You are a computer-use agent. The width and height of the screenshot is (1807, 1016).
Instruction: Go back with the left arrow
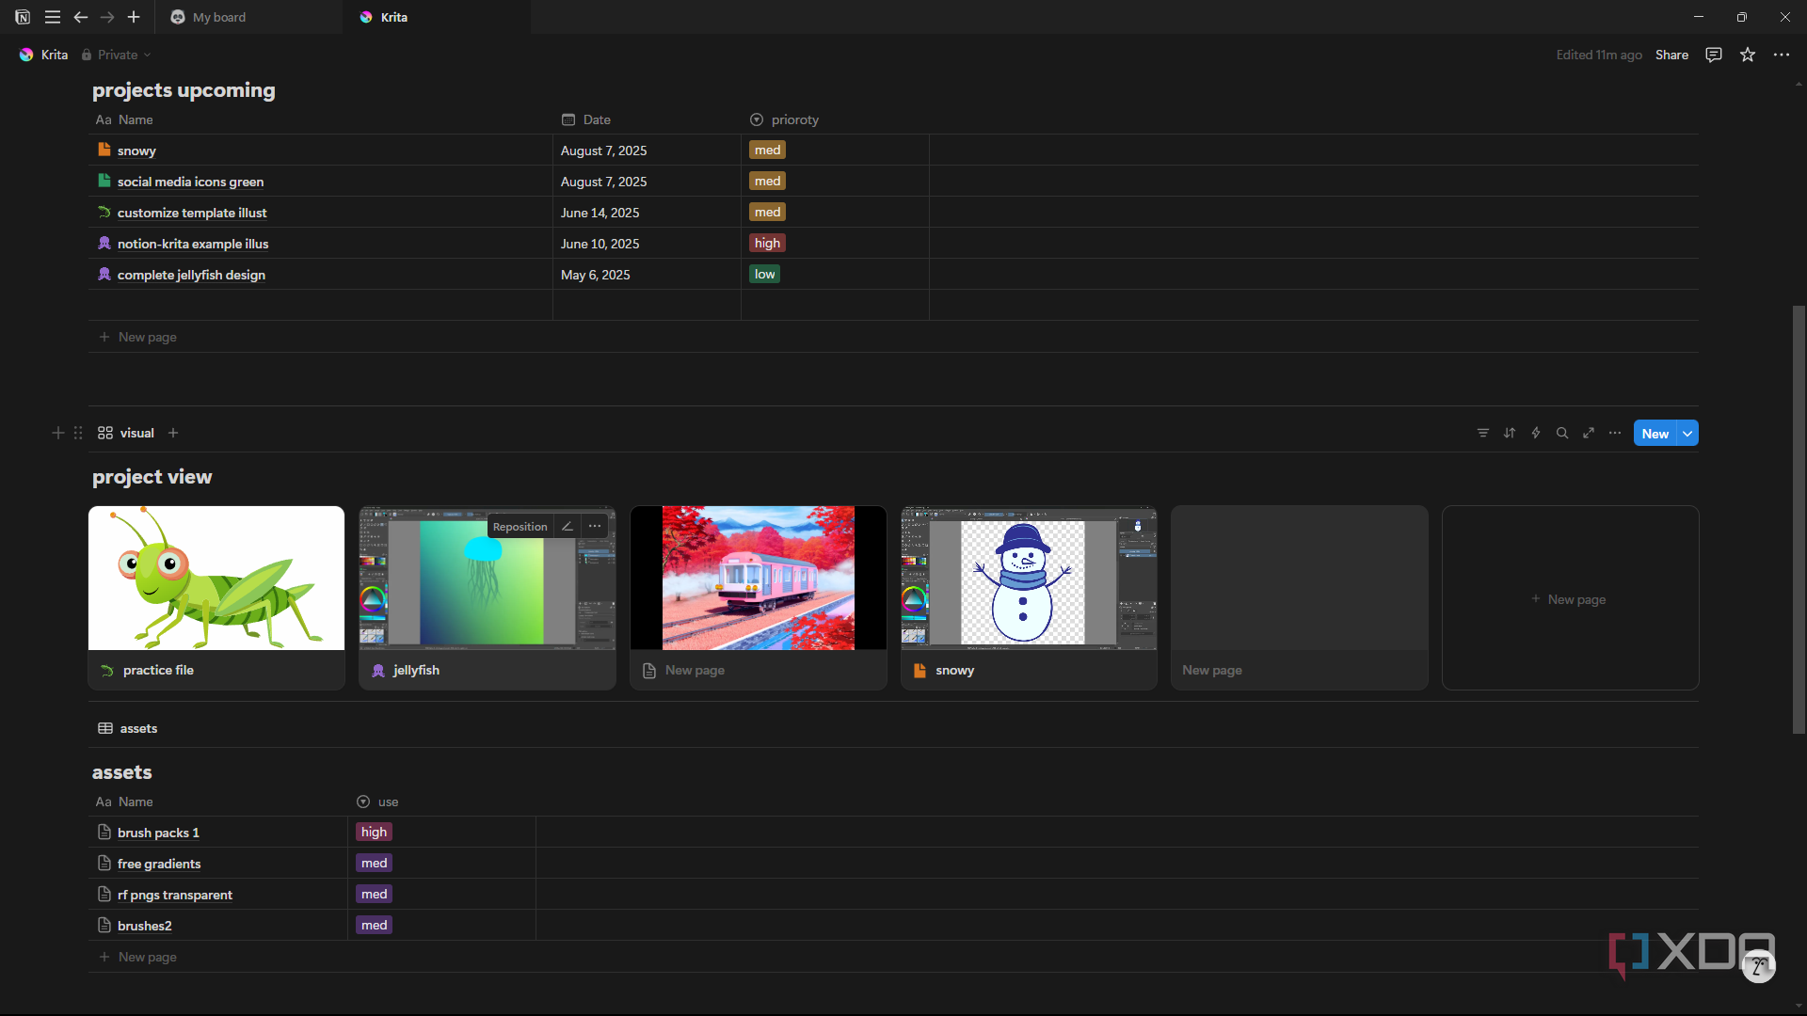point(81,17)
